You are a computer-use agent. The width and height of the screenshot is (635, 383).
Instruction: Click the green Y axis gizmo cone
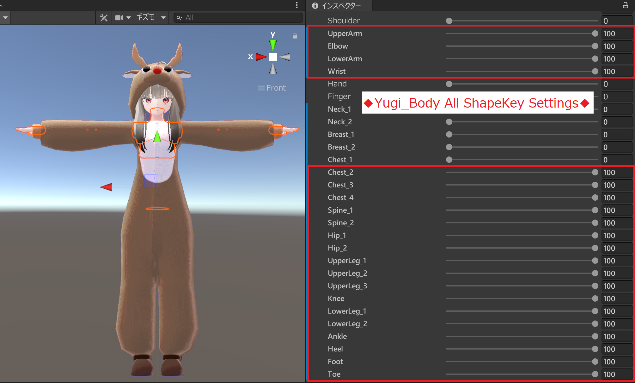[273, 44]
